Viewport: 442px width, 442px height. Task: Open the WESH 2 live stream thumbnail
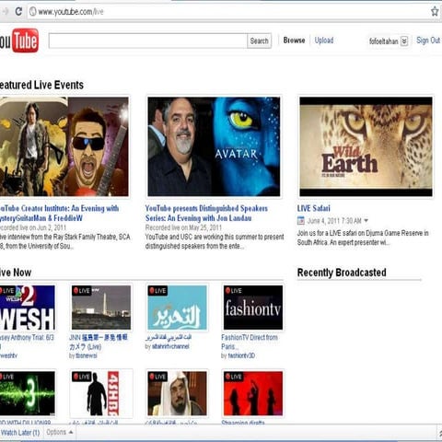coord(28,308)
